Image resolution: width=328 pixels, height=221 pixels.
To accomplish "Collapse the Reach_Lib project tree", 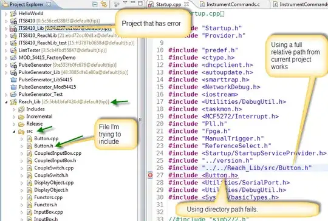I will point(6,102).
